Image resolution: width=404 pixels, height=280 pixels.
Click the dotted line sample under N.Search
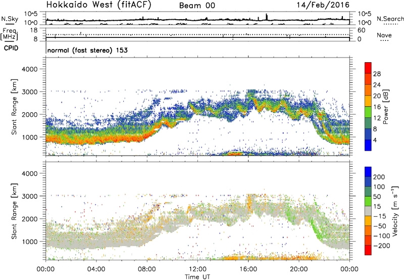(x=391, y=24)
